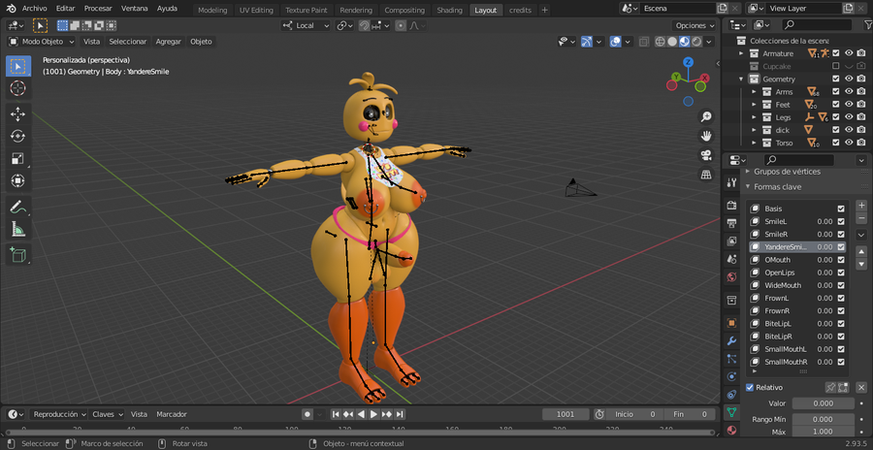Image resolution: width=873 pixels, height=450 pixels.
Task: Open shape key specials menu arrow
Action: click(x=861, y=235)
